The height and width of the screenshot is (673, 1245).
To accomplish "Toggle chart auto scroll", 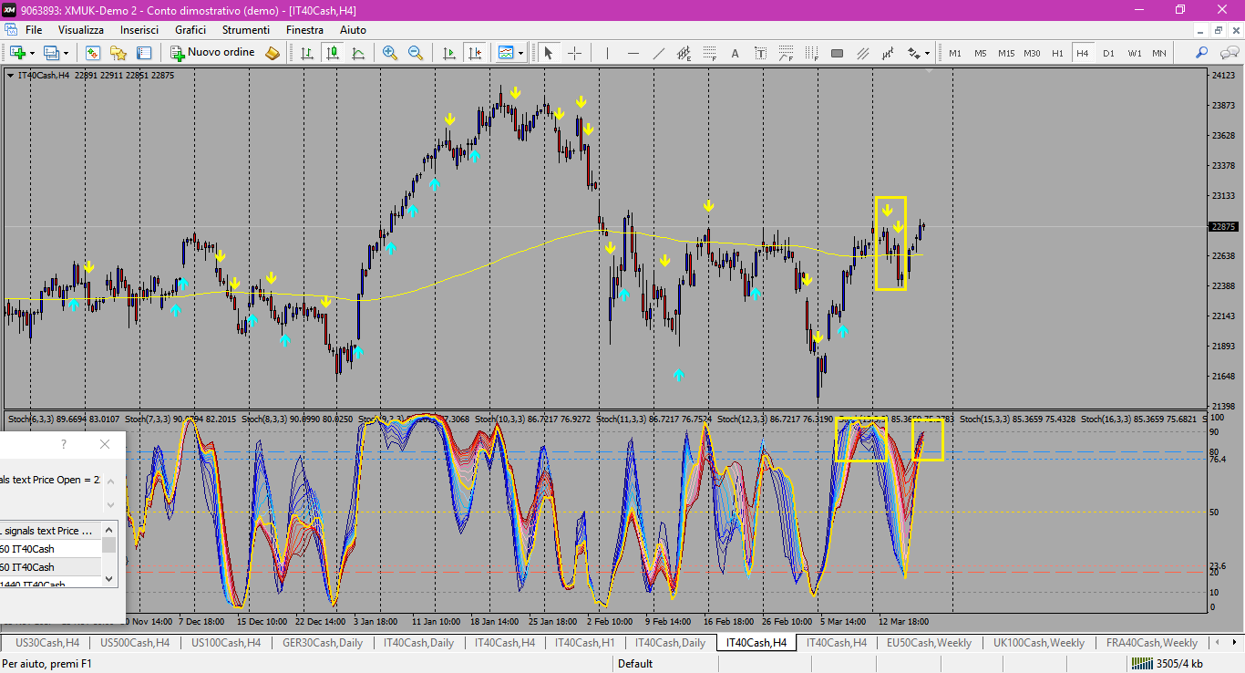I will (448, 53).
